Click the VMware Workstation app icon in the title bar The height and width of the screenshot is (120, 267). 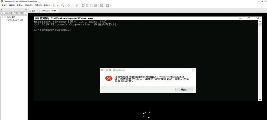(x=2, y=1)
